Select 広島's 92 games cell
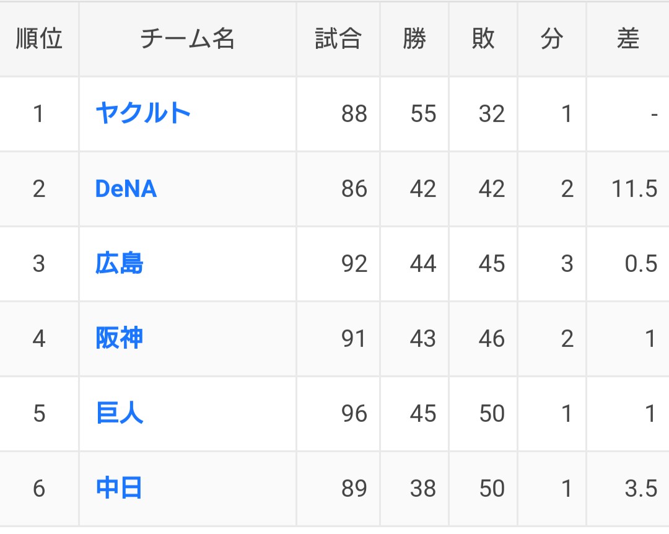The image size is (669, 534). pos(354,264)
